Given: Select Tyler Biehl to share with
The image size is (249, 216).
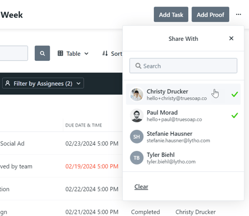Looking at the screenshot, I should [x=183, y=158].
